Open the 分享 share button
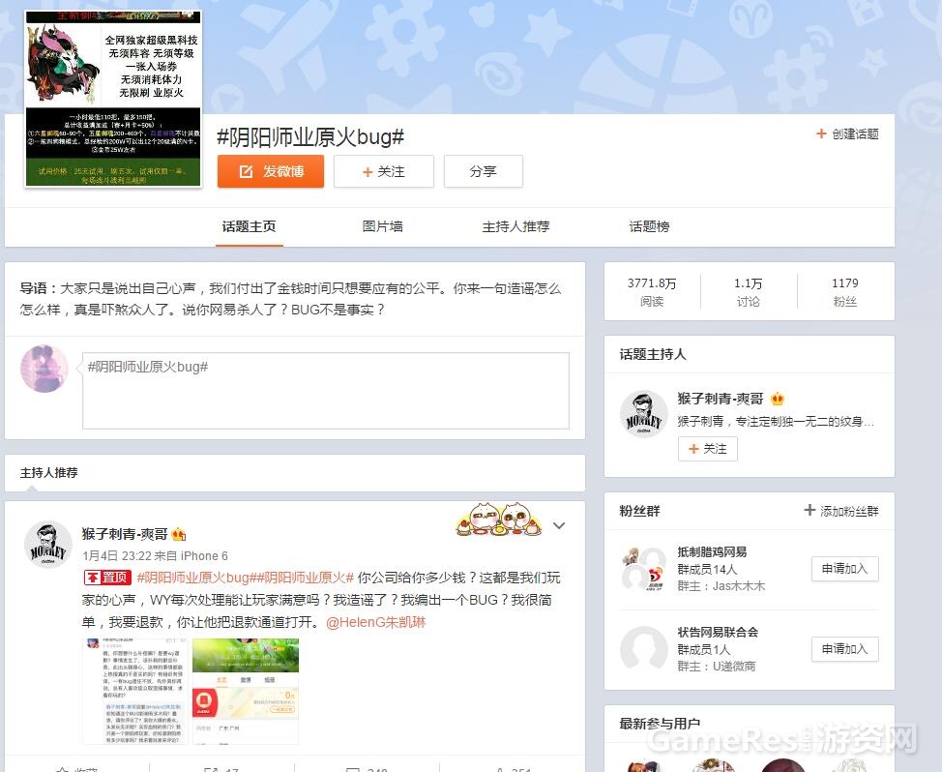 (483, 171)
